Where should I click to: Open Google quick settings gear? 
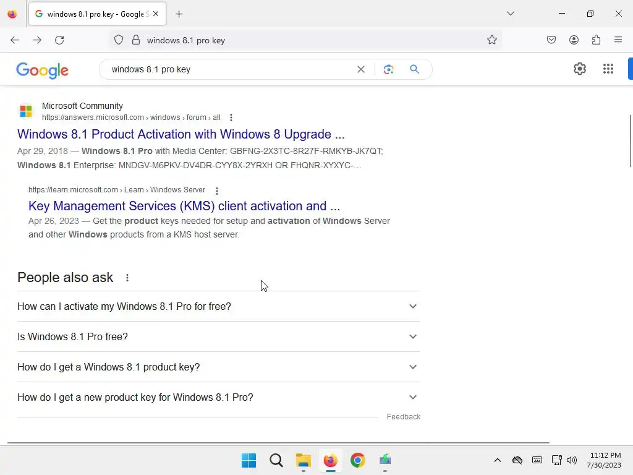tap(580, 69)
